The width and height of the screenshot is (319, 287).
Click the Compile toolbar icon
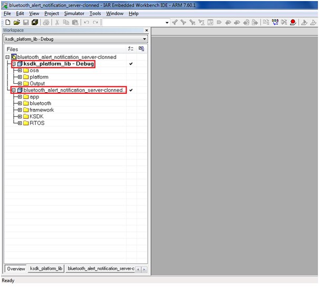[266, 23]
